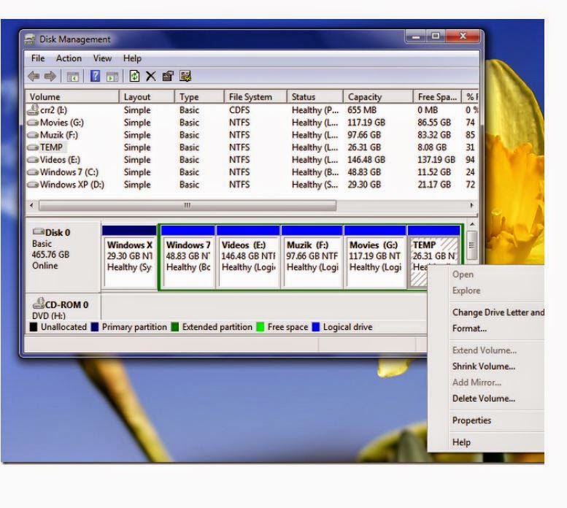
Task: Choose Help at bottom of context menu
Action: (461, 442)
